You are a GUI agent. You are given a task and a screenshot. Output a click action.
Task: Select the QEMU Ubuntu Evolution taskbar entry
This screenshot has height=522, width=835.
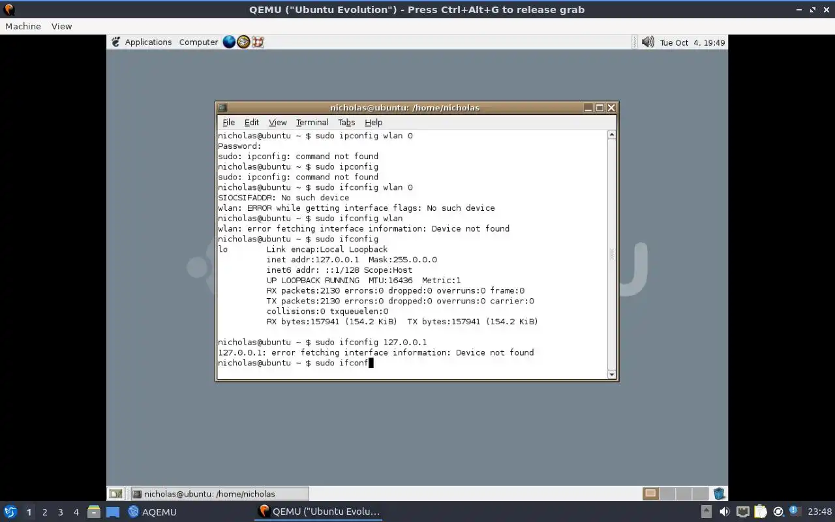(319, 512)
